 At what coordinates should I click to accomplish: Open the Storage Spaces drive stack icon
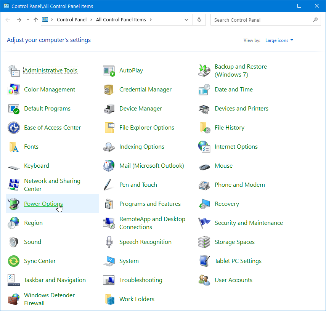[204, 242]
